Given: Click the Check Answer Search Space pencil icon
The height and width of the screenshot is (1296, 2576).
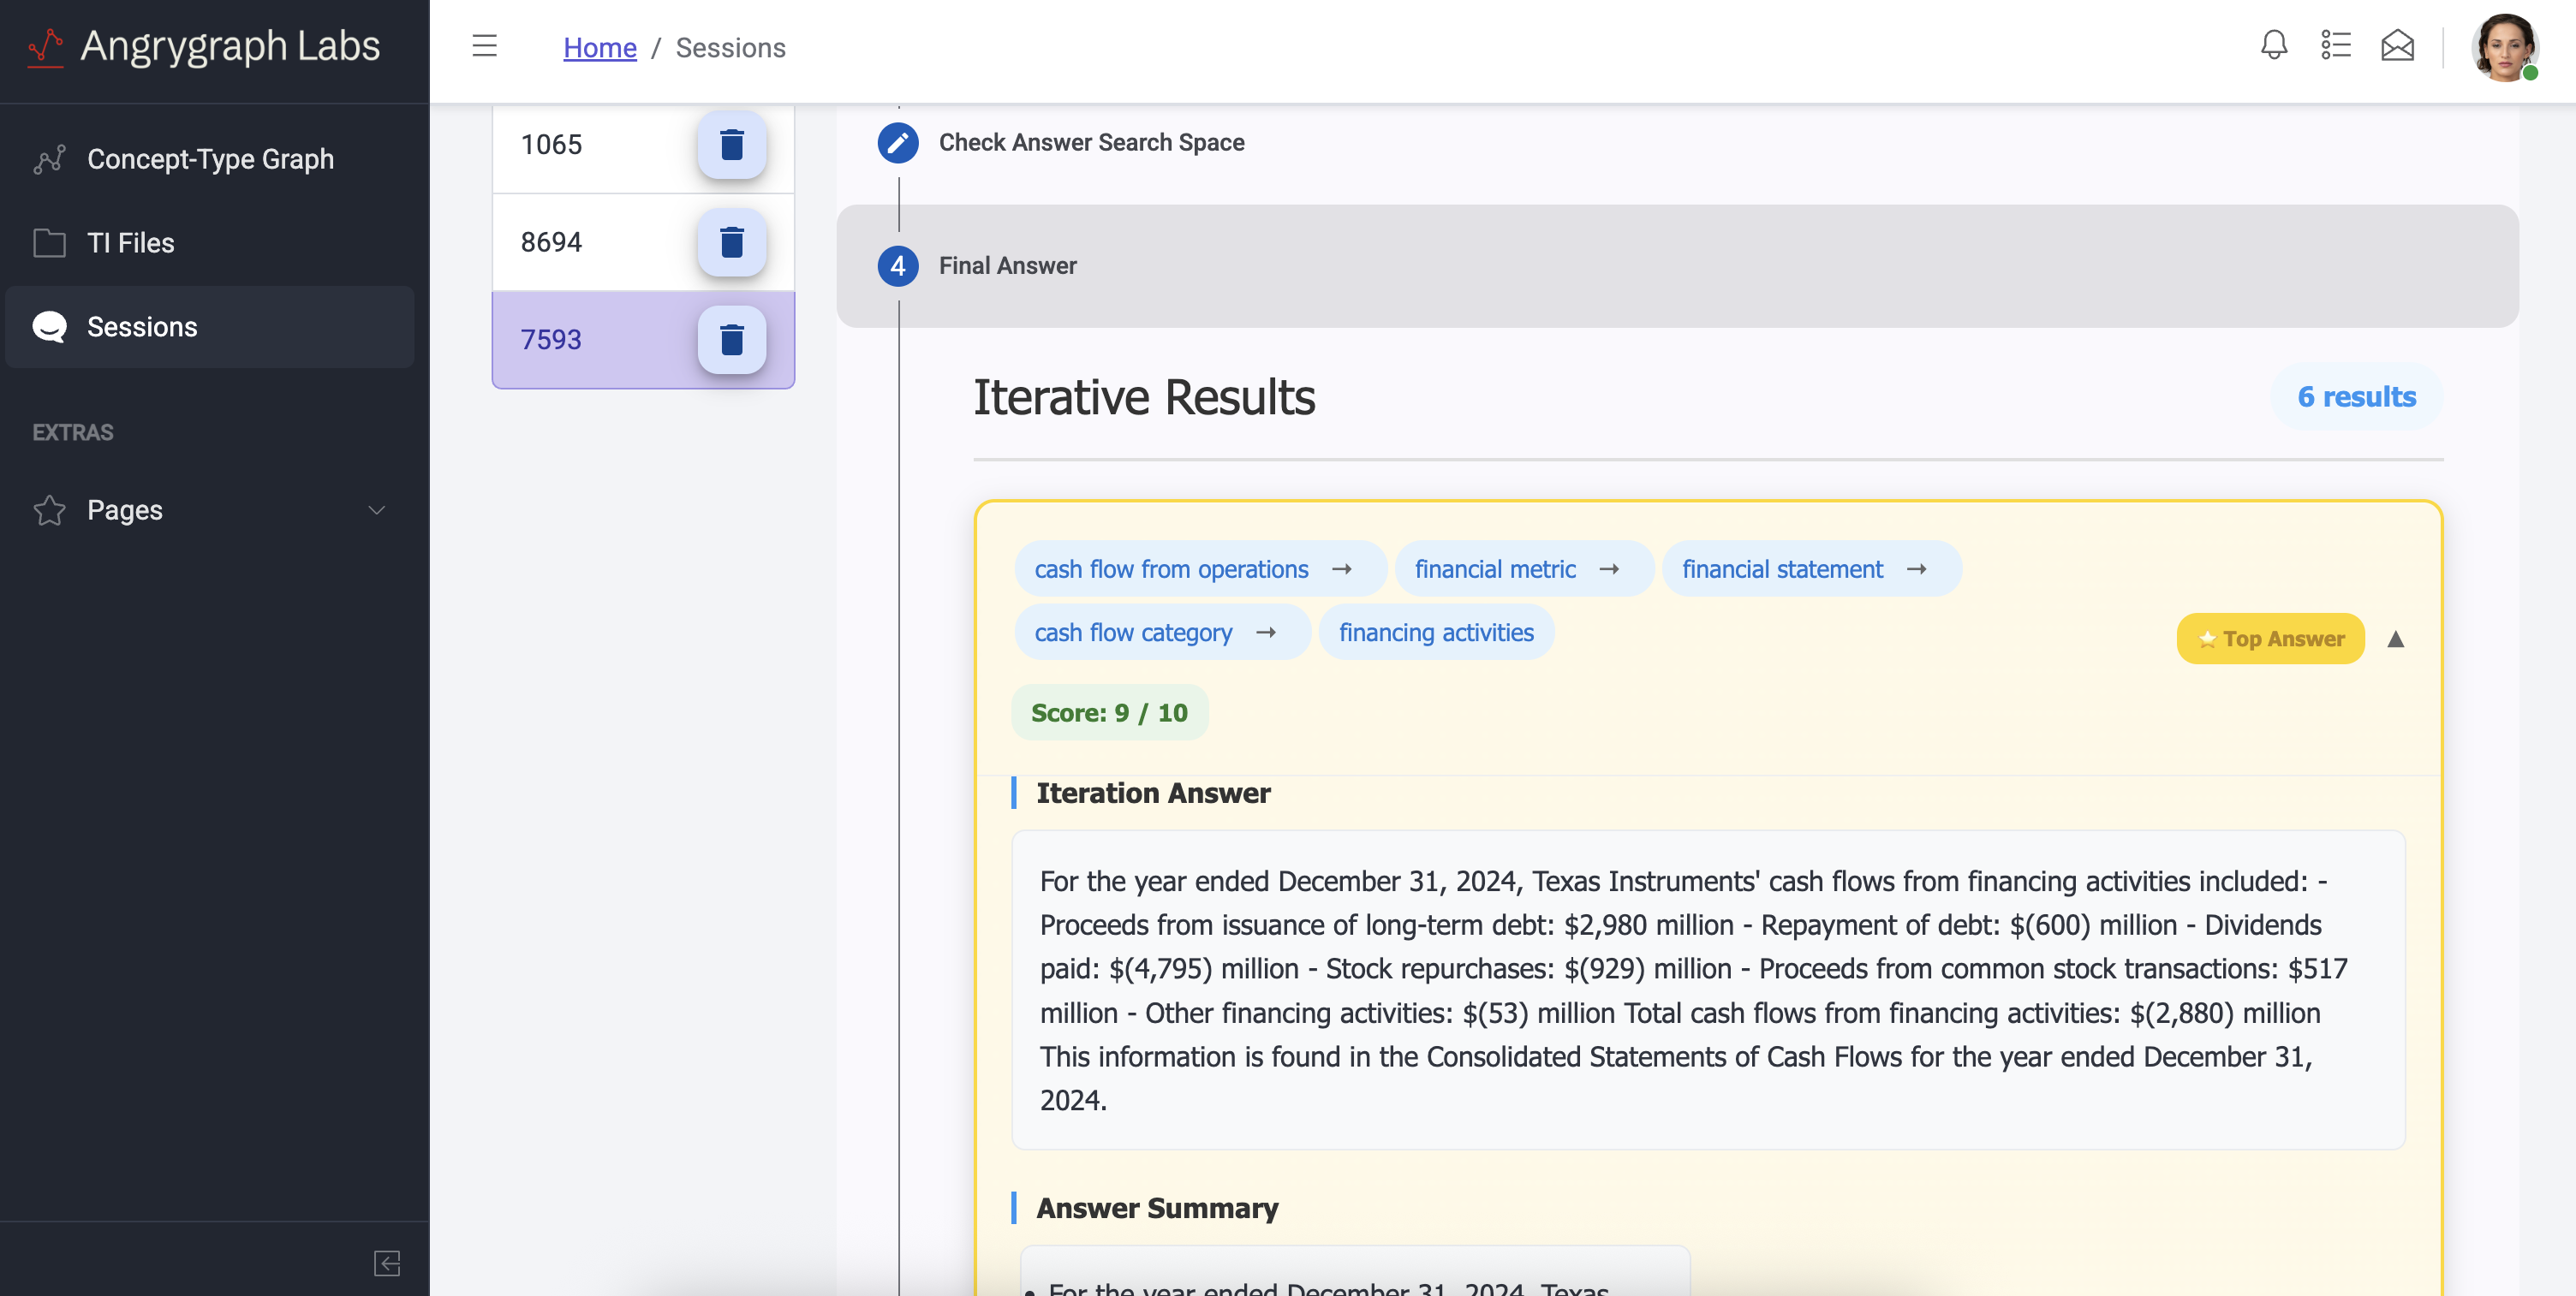Looking at the screenshot, I should (x=898, y=143).
